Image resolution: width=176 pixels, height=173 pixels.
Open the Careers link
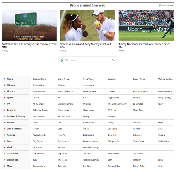point(111,92)
